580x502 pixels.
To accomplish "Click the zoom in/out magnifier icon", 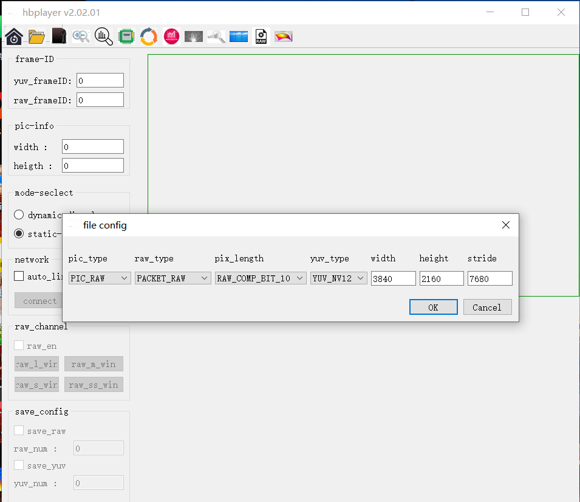I will click(x=81, y=36).
